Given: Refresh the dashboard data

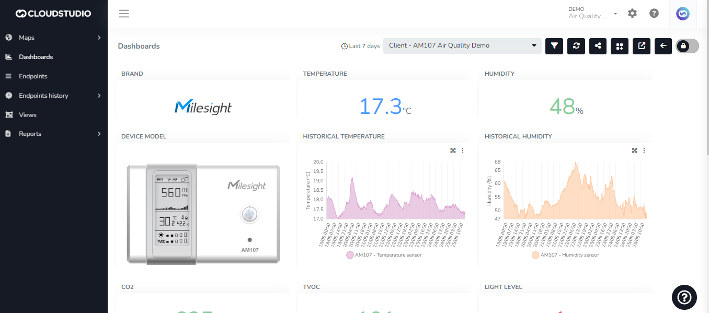Looking at the screenshot, I should coord(576,46).
